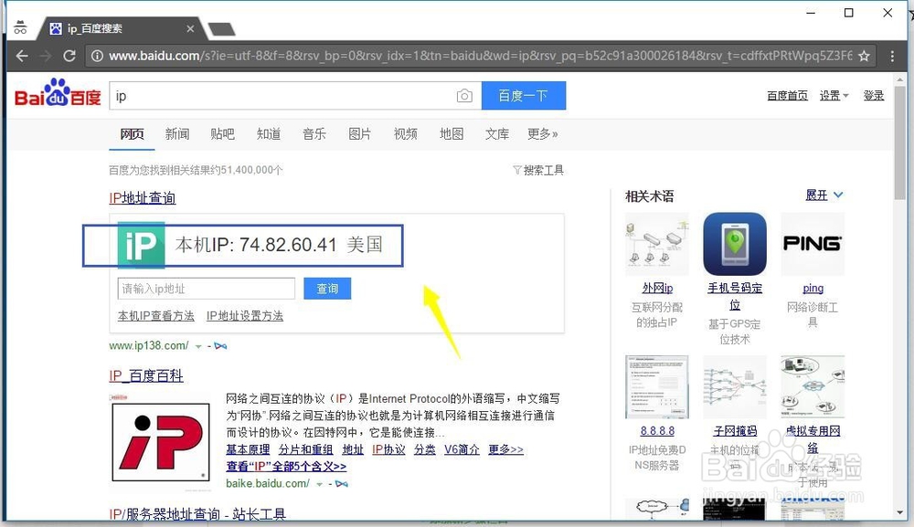
Task: Switch to the 地图 tab
Action: (x=452, y=134)
